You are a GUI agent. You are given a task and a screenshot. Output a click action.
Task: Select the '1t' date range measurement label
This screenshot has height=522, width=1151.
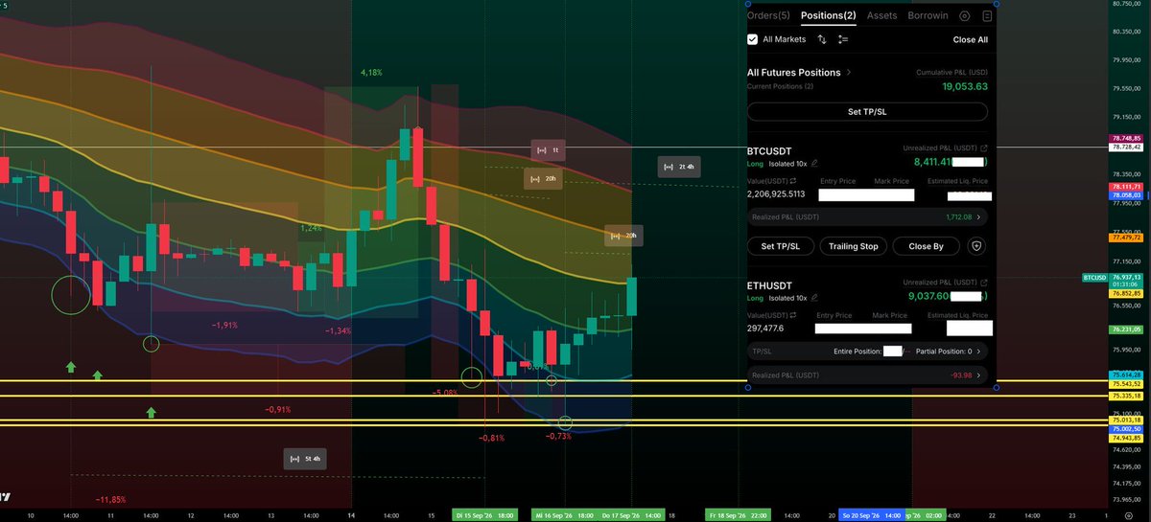click(x=549, y=150)
